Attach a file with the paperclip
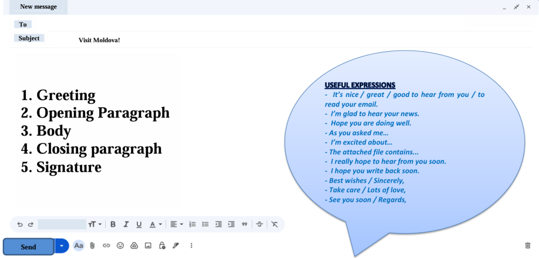539x258 pixels. pyautogui.click(x=92, y=246)
